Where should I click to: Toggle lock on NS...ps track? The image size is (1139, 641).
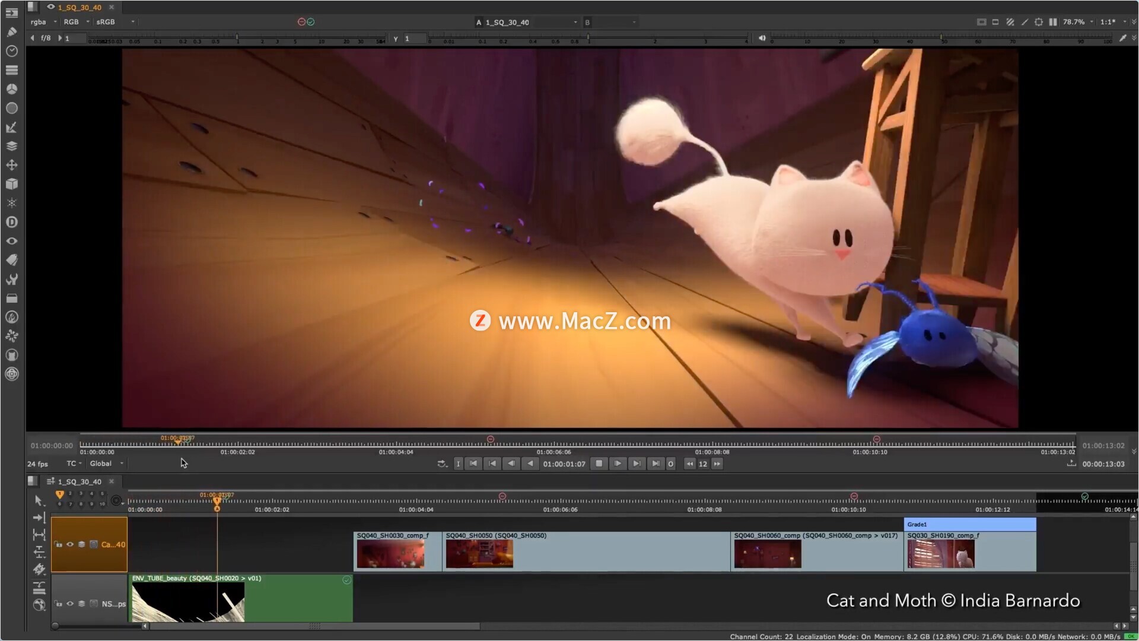[x=59, y=604]
